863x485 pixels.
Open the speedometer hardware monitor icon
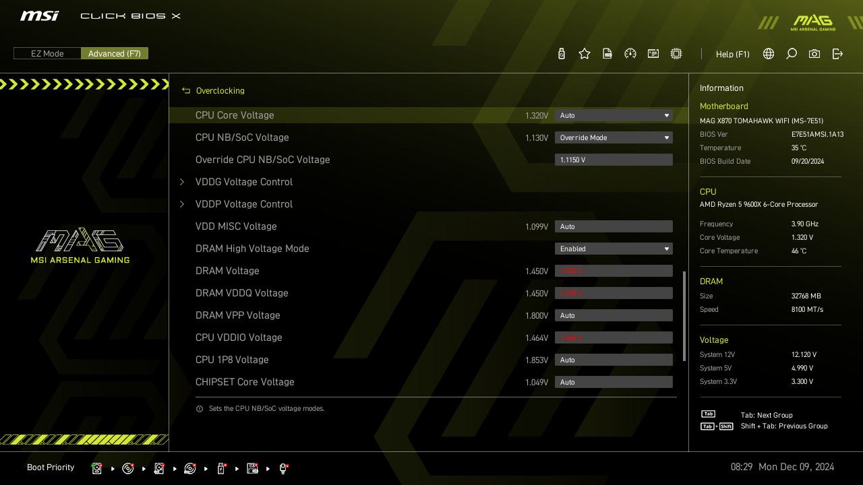coord(630,54)
